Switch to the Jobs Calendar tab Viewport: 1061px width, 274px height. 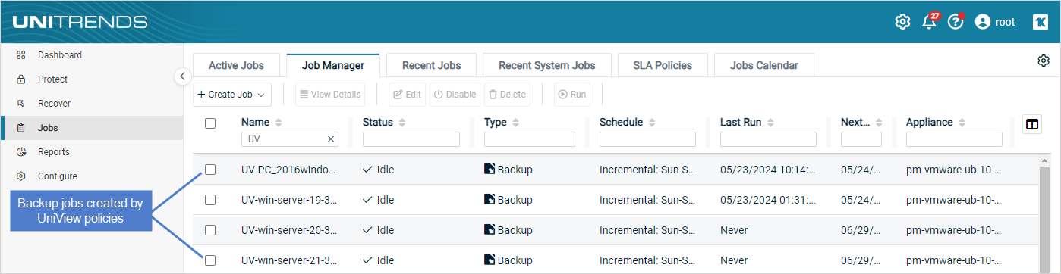click(763, 65)
